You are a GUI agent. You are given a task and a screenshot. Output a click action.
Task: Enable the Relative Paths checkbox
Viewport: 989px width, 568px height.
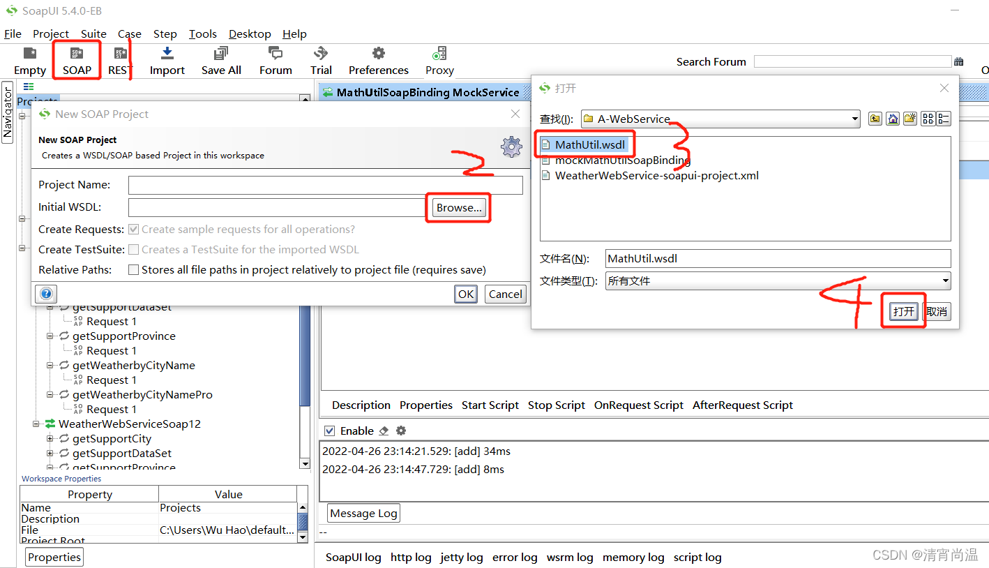133,269
